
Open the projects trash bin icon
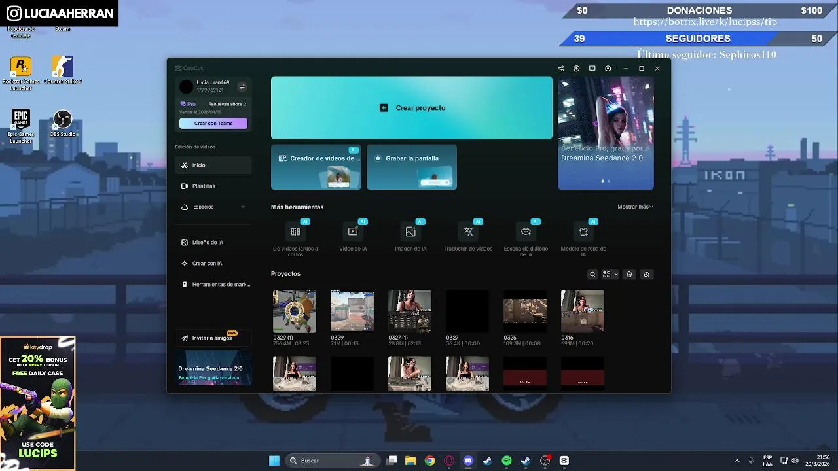(x=629, y=275)
